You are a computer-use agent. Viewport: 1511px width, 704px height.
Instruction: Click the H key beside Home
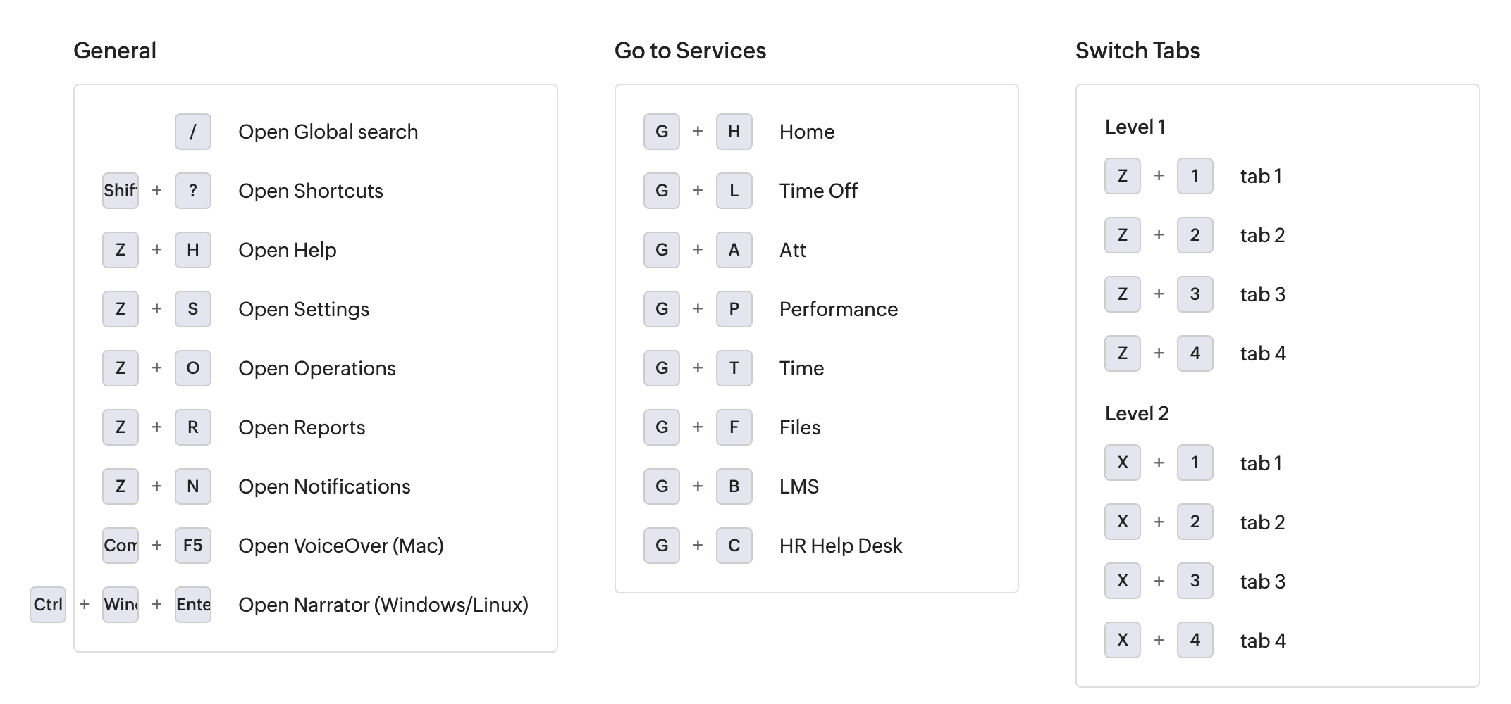point(734,132)
